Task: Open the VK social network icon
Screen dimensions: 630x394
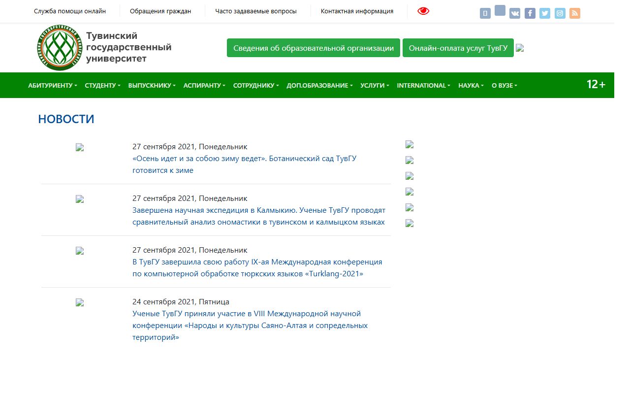Action: tap(515, 13)
